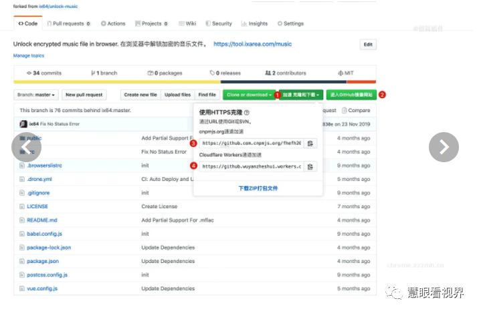Click the cnpmjs.org clone URL field
This screenshot has width=479, height=313.
(251, 143)
